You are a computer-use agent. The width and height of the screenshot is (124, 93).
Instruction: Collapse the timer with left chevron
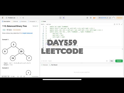point(98,18)
